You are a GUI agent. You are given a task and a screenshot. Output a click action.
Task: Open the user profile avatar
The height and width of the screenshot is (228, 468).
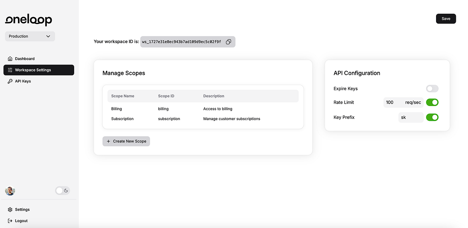[x=10, y=191]
